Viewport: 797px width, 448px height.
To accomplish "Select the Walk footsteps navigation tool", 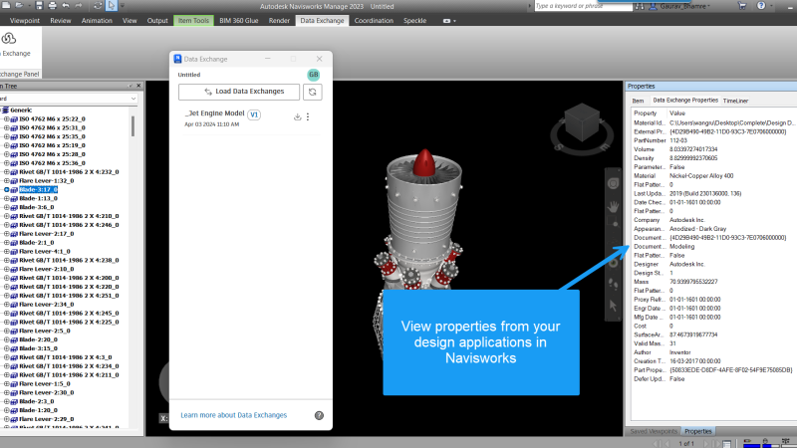I will (x=613, y=285).
